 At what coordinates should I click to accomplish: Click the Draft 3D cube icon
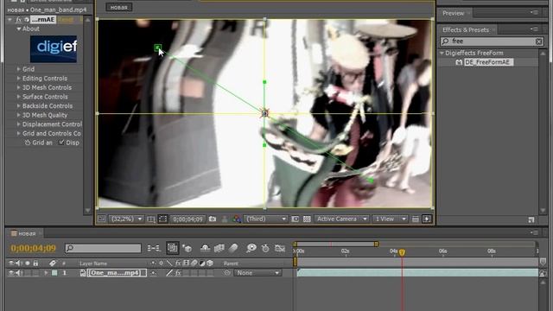pyautogui.click(x=188, y=248)
